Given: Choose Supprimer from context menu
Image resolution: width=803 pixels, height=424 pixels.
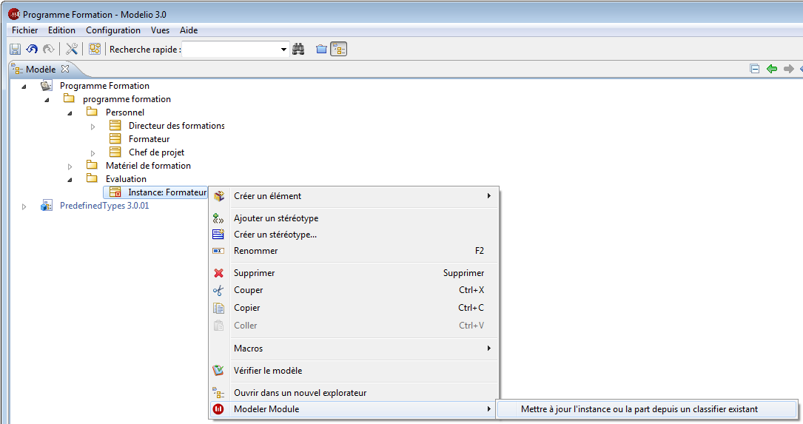Looking at the screenshot, I should (353, 273).
